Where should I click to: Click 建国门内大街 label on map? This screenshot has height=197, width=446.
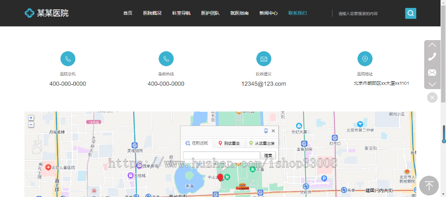point(380,190)
